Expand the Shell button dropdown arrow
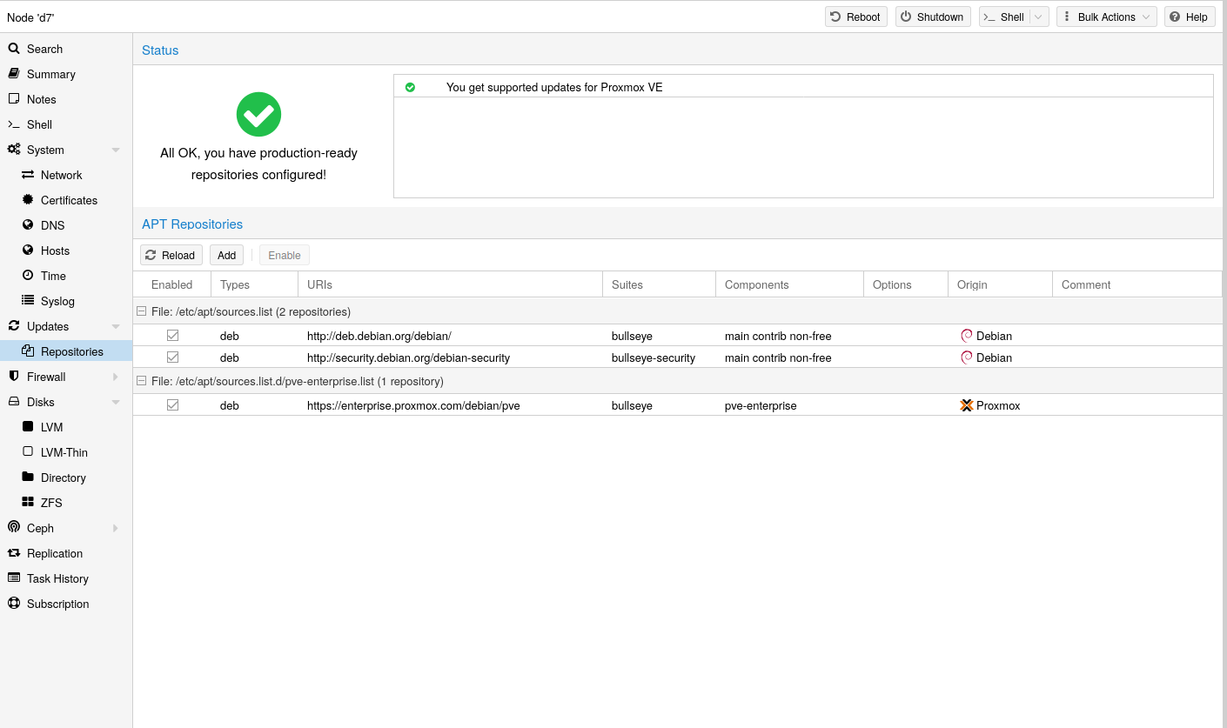Viewport: 1227px width, 728px height. coord(1038,17)
